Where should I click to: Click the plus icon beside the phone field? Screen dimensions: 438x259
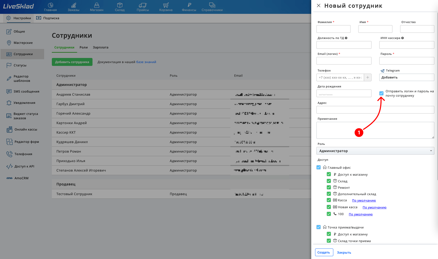pos(368,77)
